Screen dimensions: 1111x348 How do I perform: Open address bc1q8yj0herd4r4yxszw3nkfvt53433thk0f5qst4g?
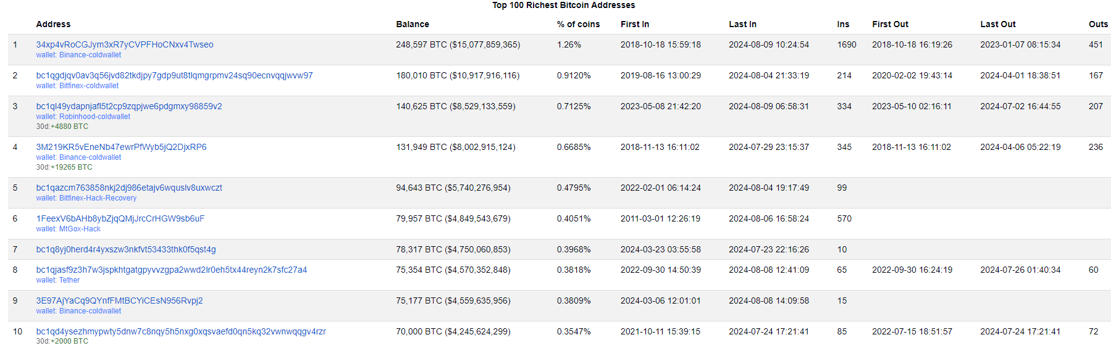coord(126,249)
